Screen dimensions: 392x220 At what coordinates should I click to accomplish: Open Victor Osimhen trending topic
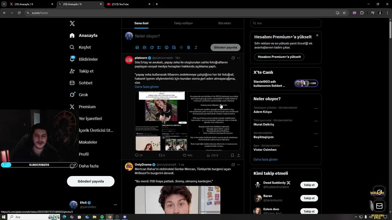coord(265,150)
